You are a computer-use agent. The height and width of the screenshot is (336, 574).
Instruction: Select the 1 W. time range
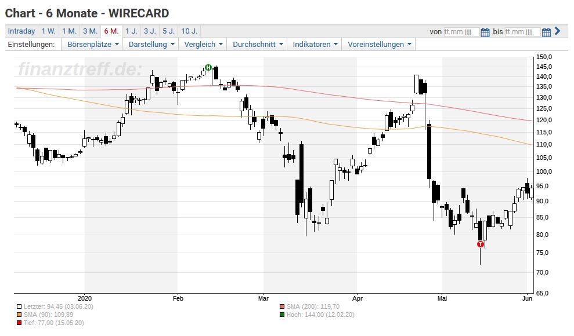48,31
